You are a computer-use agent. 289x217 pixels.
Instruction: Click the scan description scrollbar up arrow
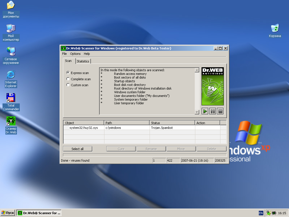[197, 70]
